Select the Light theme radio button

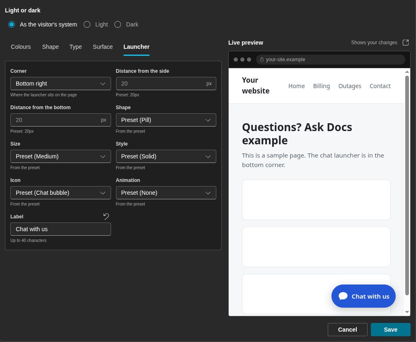(x=87, y=25)
